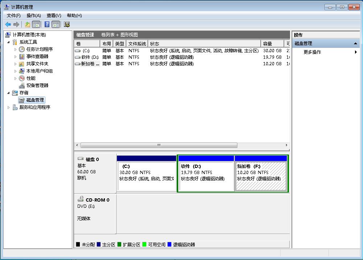The image size is (363, 260).
Task: Open the 查看(V) menu
Action: click(53, 15)
